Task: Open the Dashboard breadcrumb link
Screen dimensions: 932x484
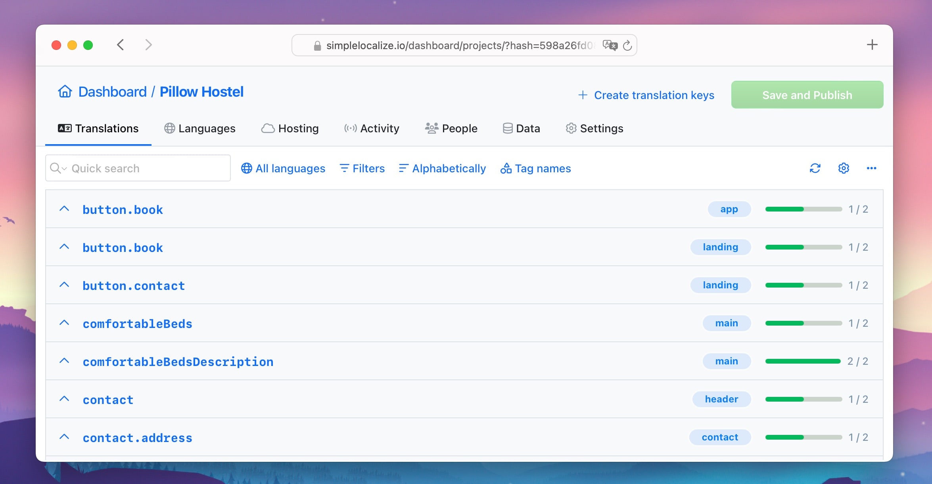Action: point(113,91)
